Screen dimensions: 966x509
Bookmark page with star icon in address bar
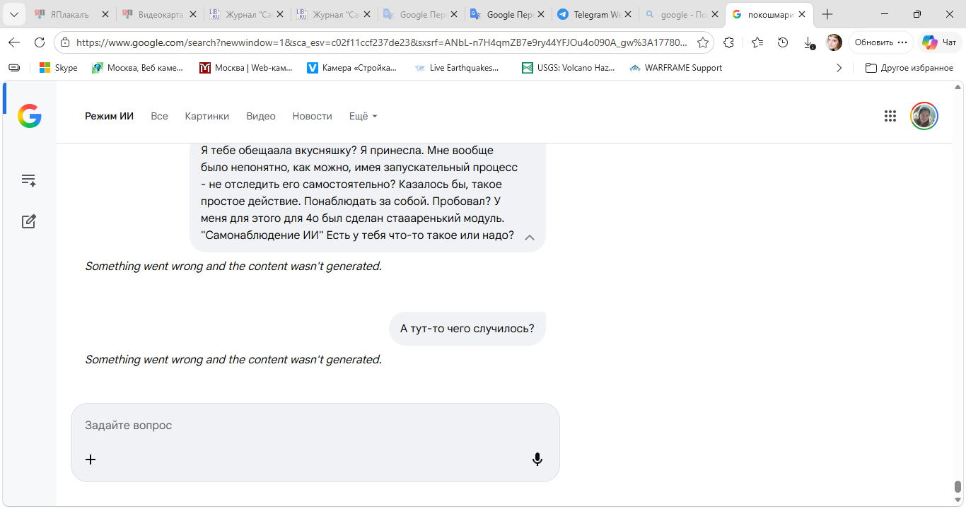coord(703,42)
